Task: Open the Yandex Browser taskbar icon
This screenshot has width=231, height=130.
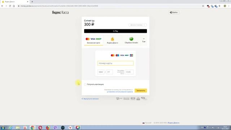Action: 70,127
